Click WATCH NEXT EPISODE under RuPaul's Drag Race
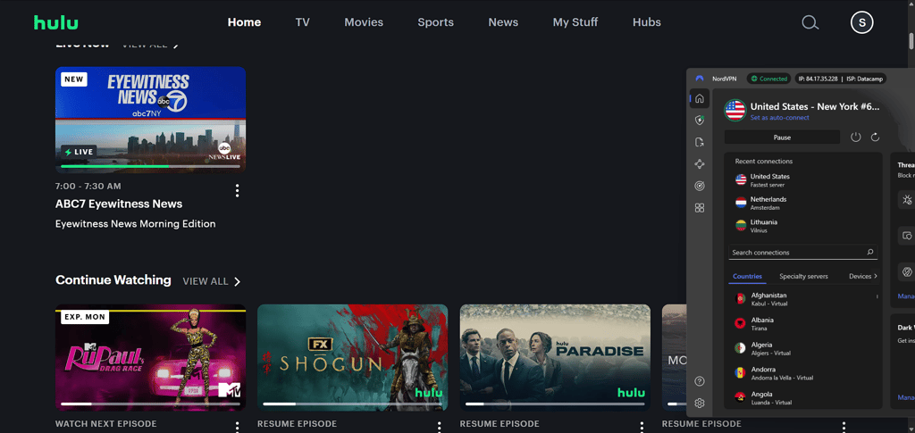Viewport: 915px width, 433px height. [106, 424]
